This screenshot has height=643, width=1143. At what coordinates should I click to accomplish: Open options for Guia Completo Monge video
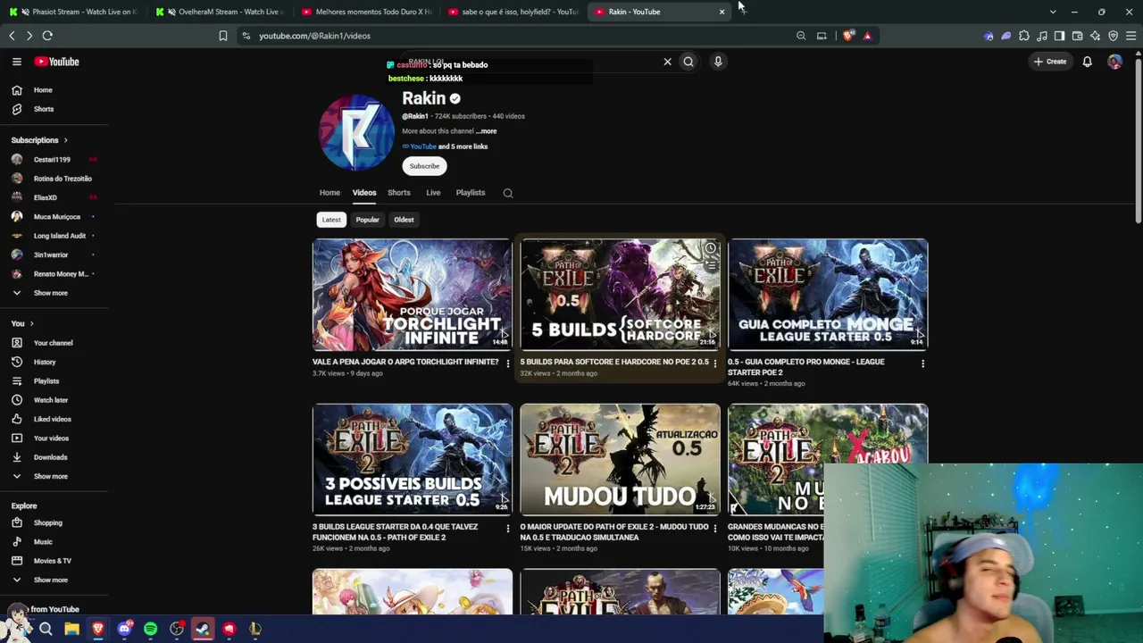pyautogui.click(x=922, y=363)
